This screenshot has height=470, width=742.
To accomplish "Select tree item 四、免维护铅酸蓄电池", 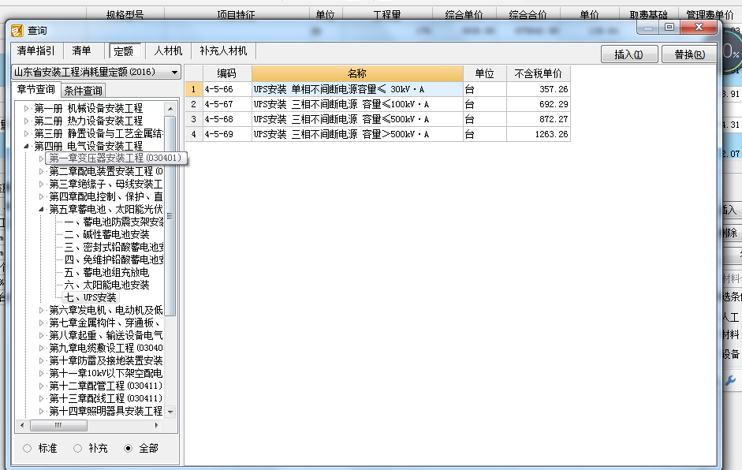I will 114,260.
